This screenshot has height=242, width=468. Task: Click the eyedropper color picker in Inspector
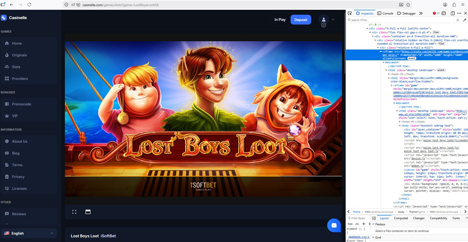[464, 20]
